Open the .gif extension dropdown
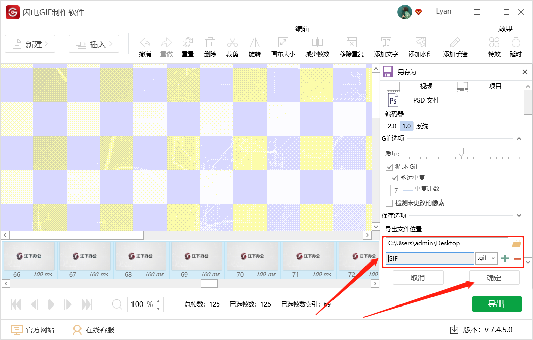Image resolution: width=533 pixels, height=340 pixels. (x=486, y=258)
